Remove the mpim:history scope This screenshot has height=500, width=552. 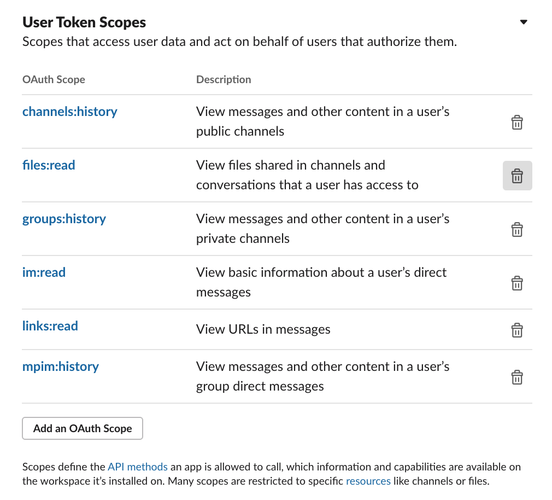[x=517, y=376]
